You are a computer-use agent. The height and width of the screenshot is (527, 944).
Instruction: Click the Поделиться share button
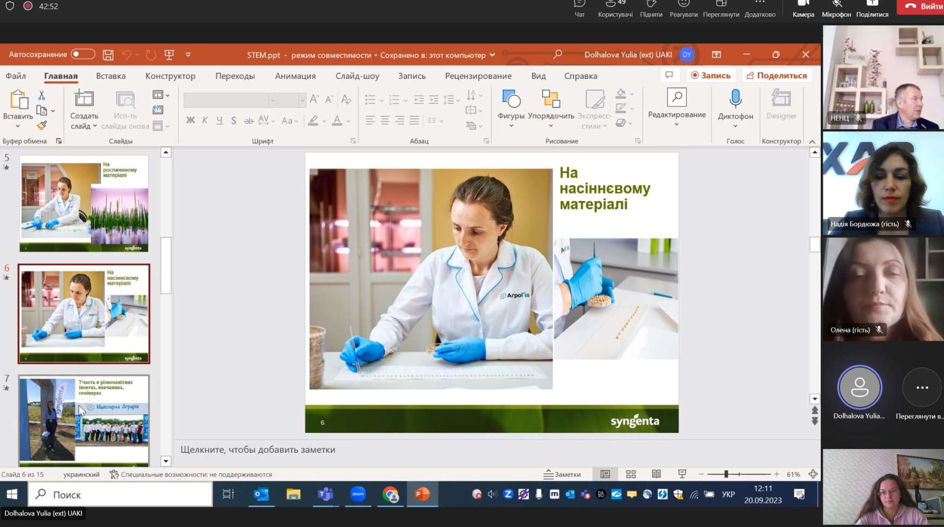pyautogui.click(x=776, y=75)
